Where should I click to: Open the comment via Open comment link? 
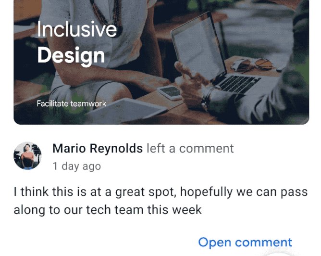(245, 242)
